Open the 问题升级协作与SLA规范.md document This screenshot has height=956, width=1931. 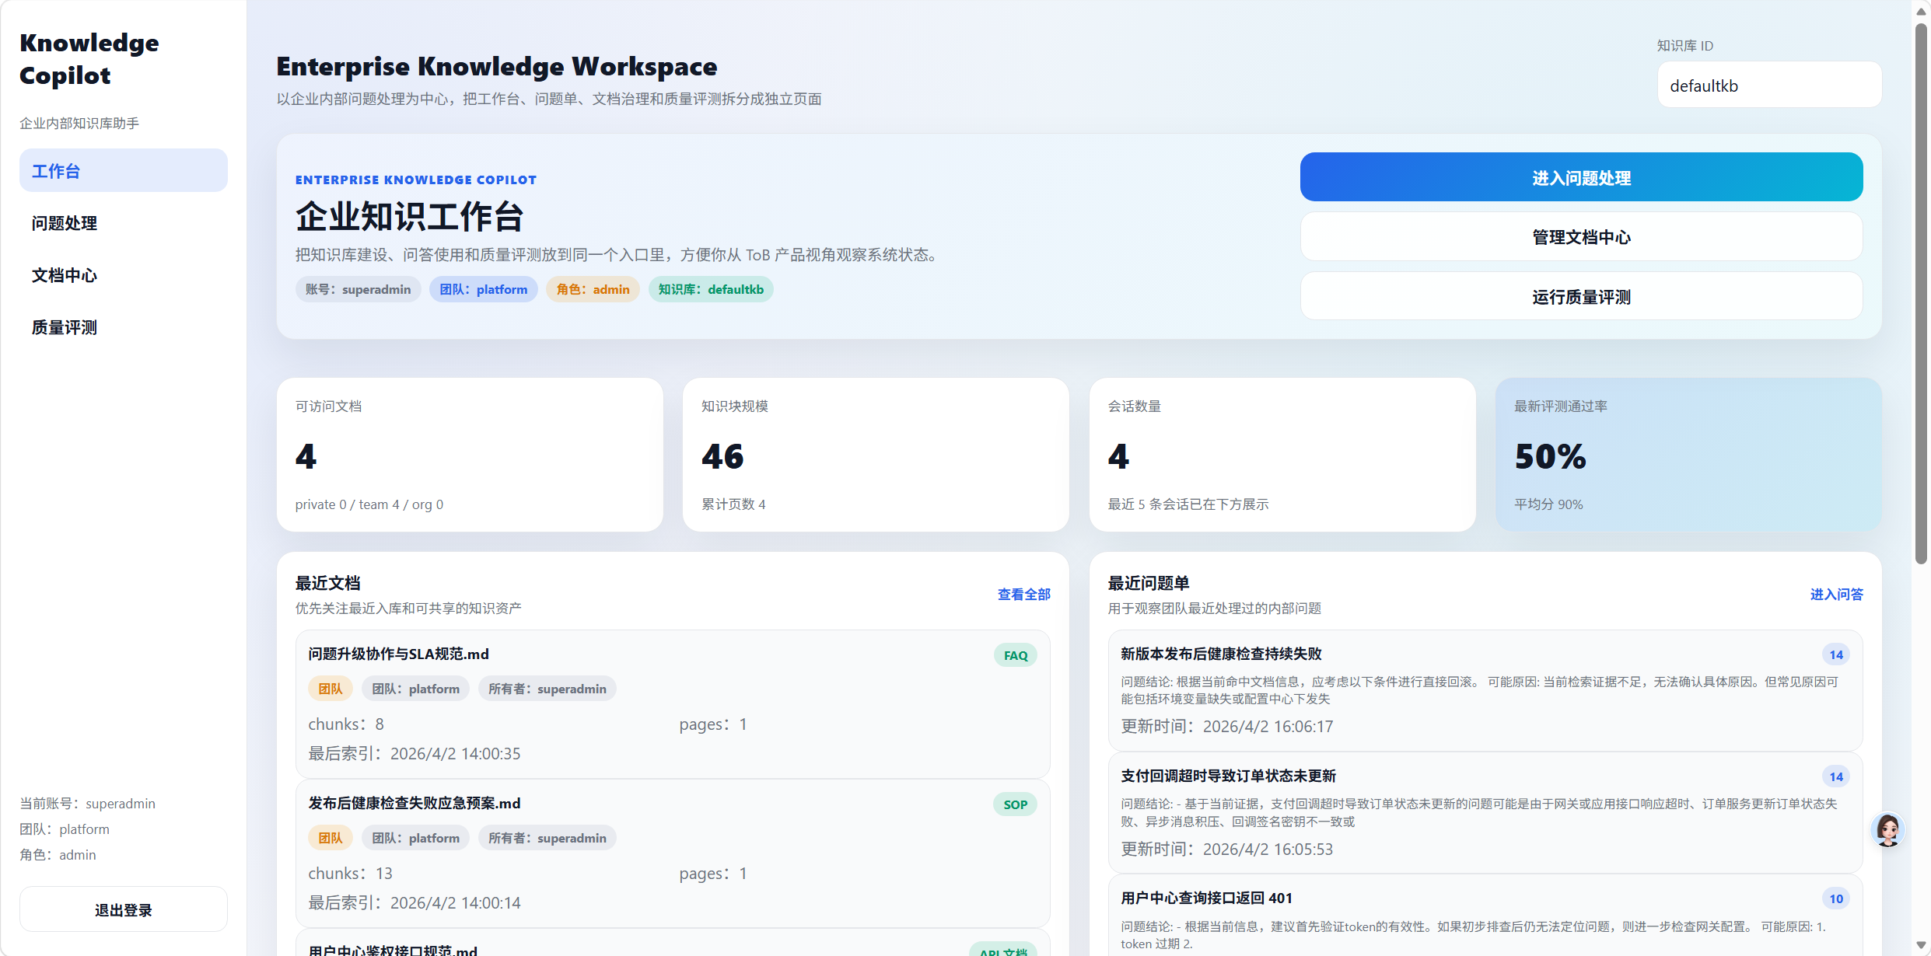398,654
